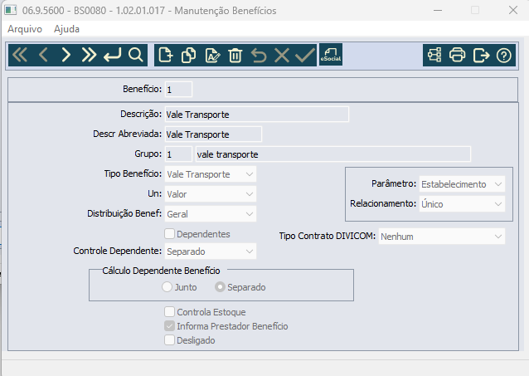Click the go-to record return arrow icon
The width and height of the screenshot is (529, 376).
click(x=112, y=55)
